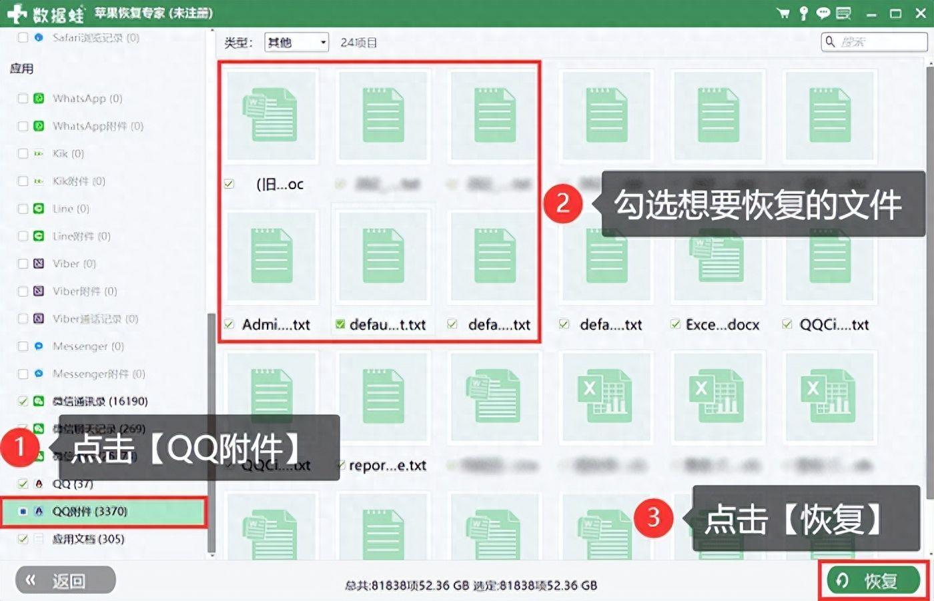
Task: Select the Messenger附件 (0) category label
Action: tap(99, 374)
